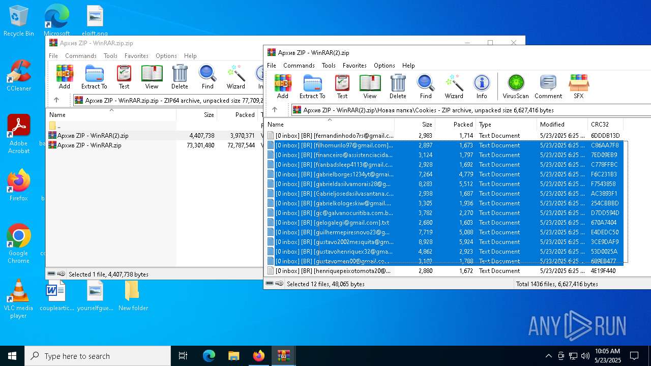
Task: Open VLC media player desktop shortcut
Action: (x=19, y=299)
